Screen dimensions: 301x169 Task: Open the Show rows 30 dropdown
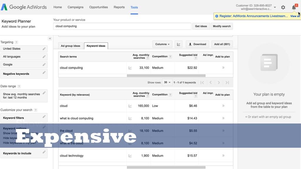(167, 82)
